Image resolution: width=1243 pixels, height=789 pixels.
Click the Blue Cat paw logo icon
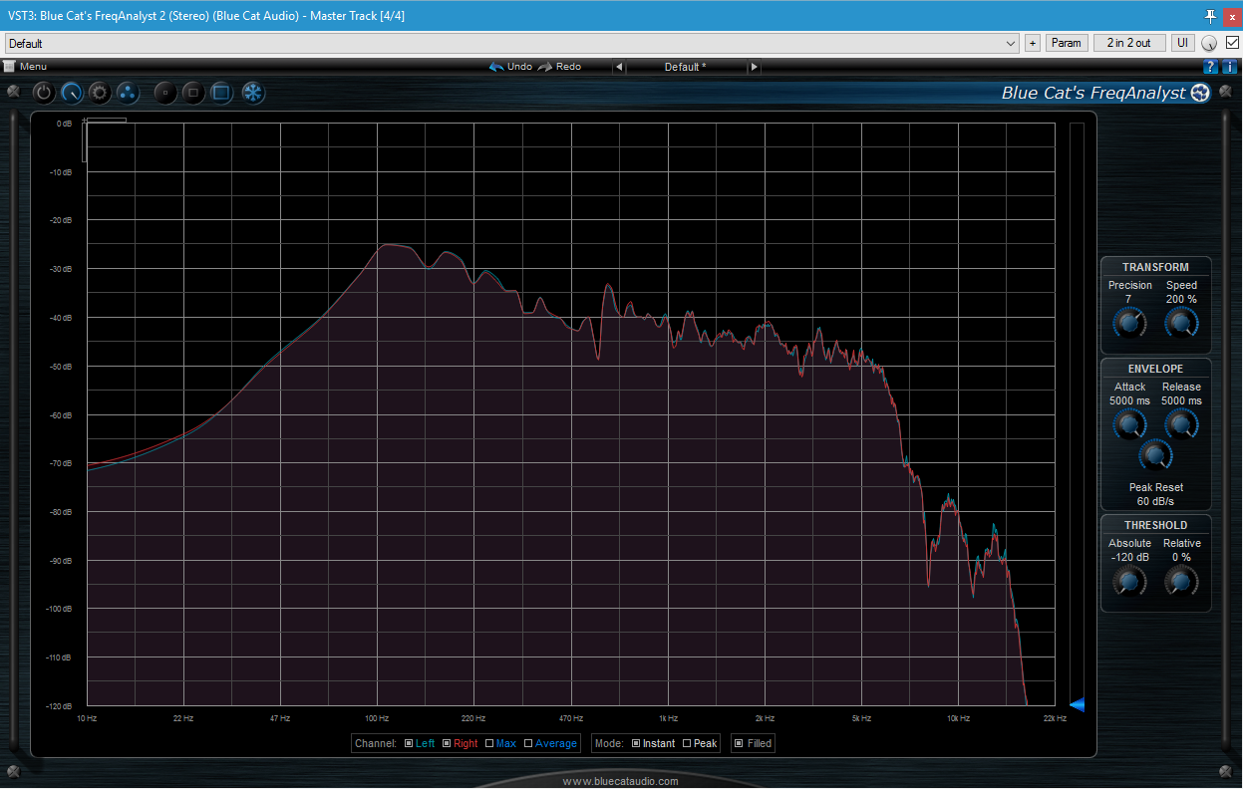pos(1200,93)
